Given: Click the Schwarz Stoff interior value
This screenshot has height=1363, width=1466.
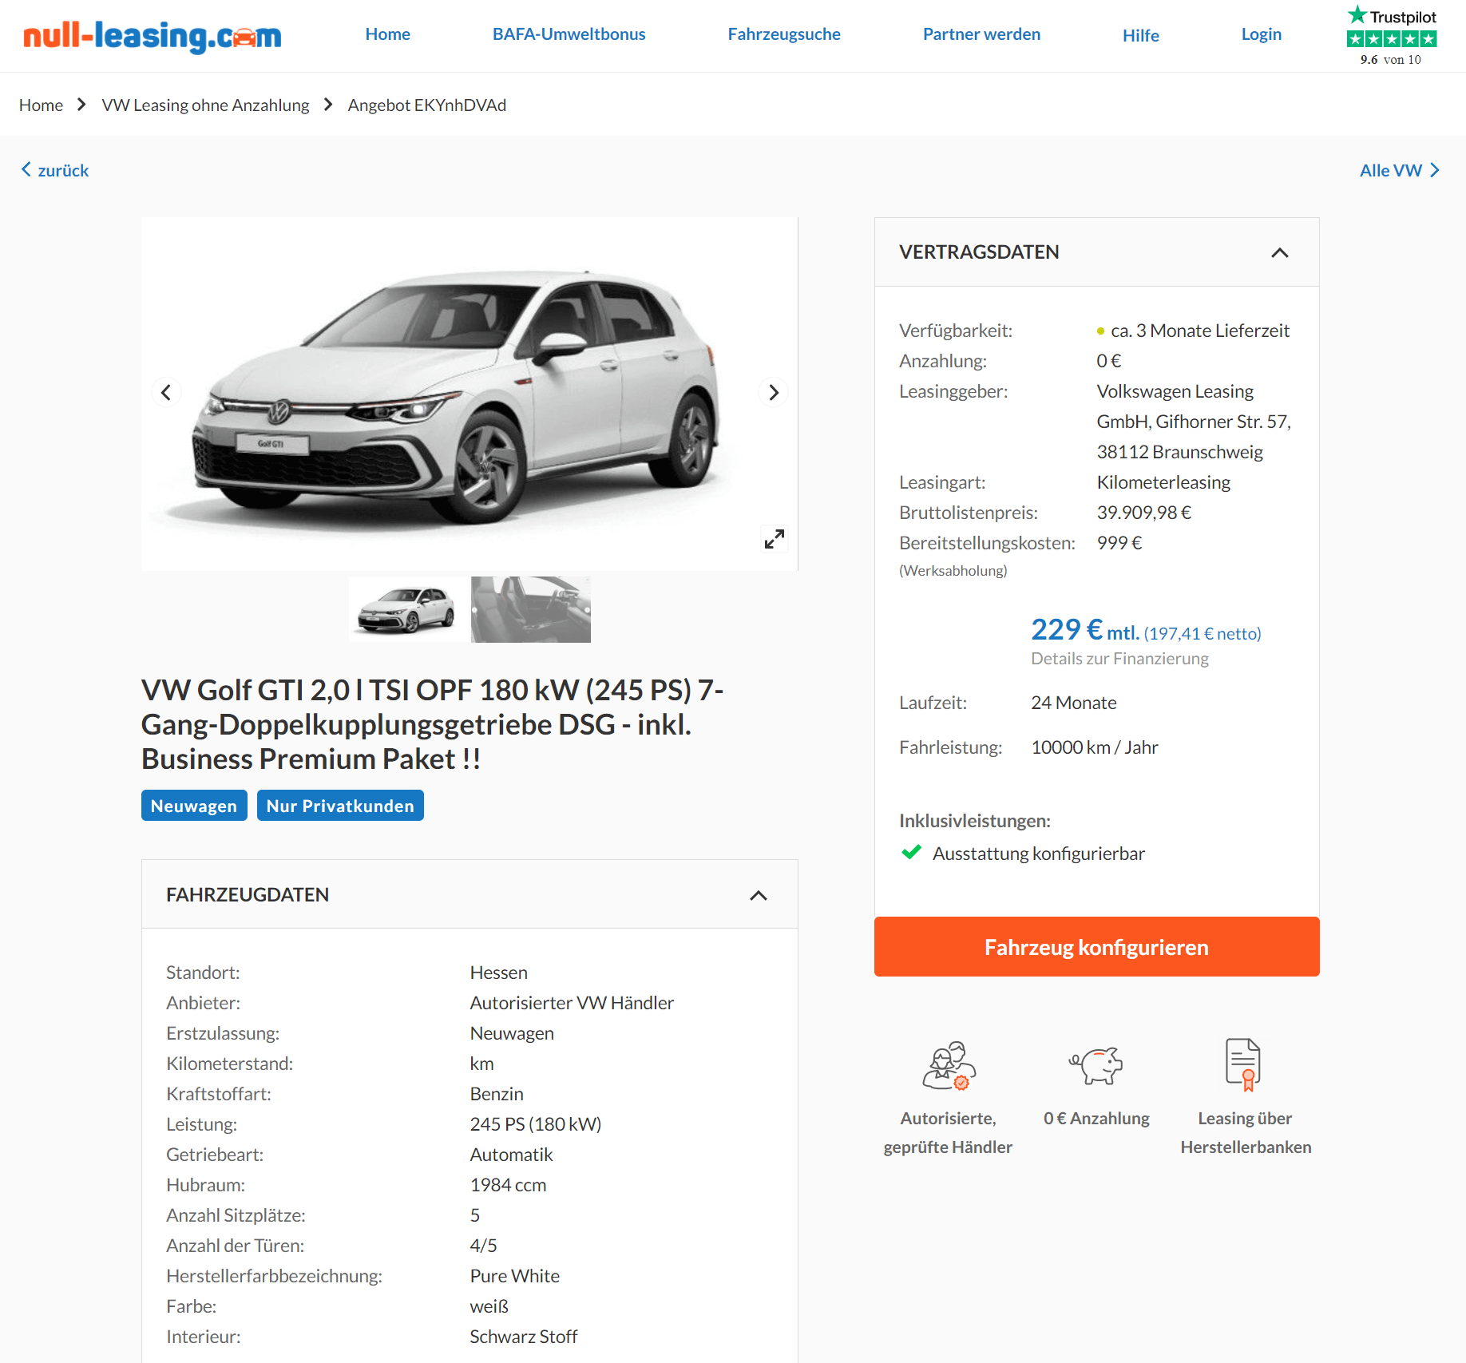Looking at the screenshot, I should [524, 1337].
